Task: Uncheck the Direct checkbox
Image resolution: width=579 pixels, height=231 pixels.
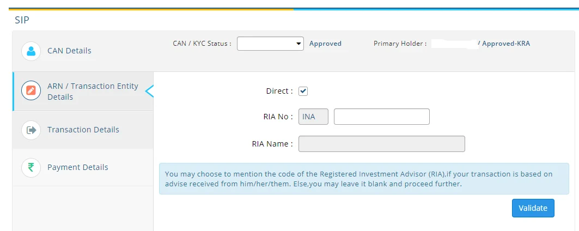Action: pyautogui.click(x=303, y=92)
